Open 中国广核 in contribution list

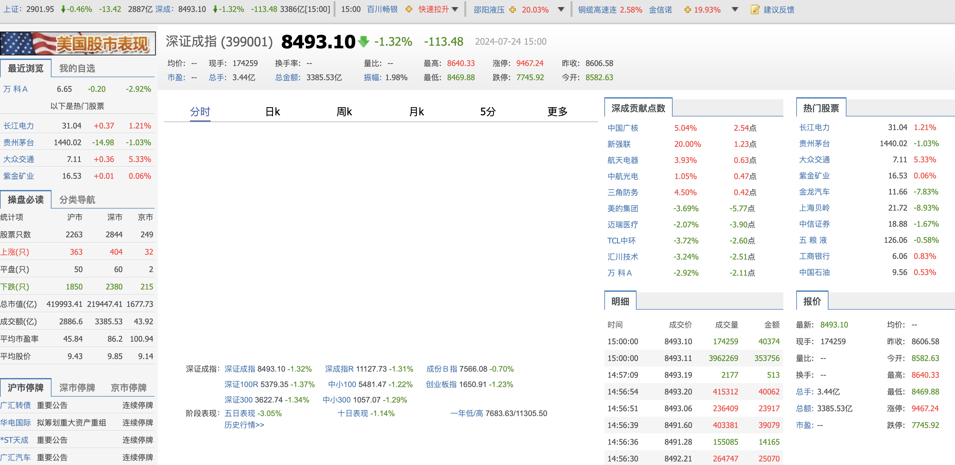(623, 128)
